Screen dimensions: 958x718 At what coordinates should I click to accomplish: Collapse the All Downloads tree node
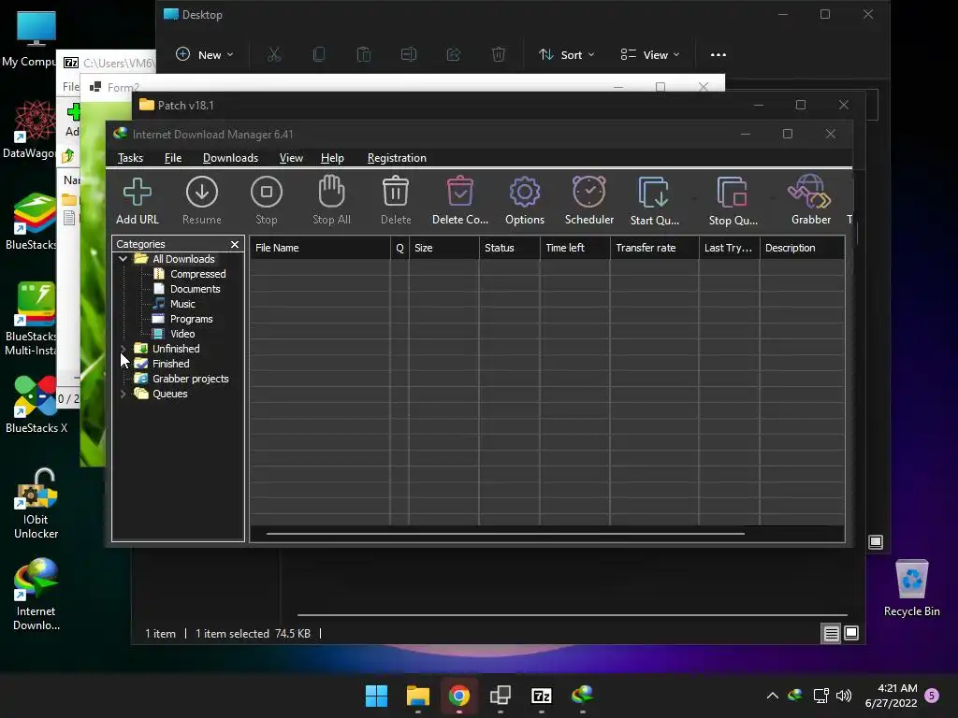[123, 259]
